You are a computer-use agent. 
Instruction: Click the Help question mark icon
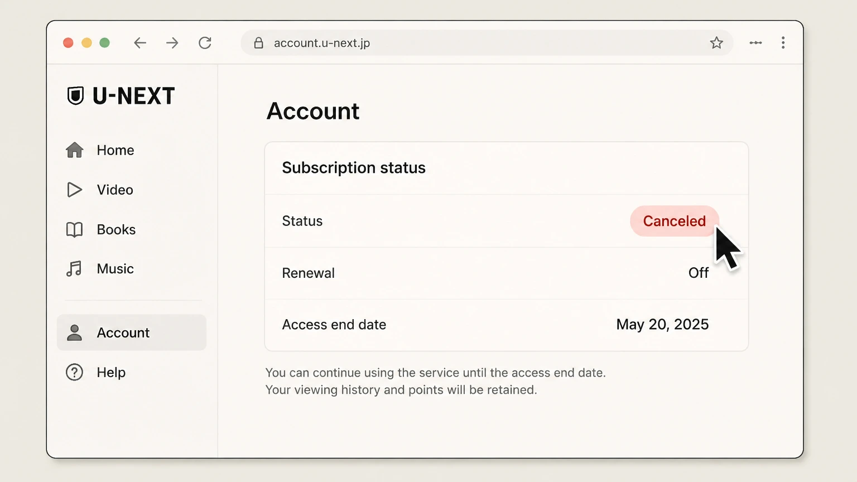point(74,372)
